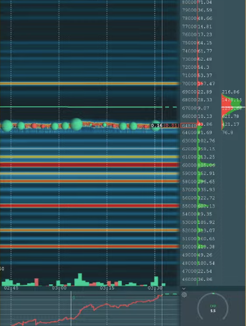Select the 66000 price level
Viewport: 246px width, 326px height.
[189, 116]
